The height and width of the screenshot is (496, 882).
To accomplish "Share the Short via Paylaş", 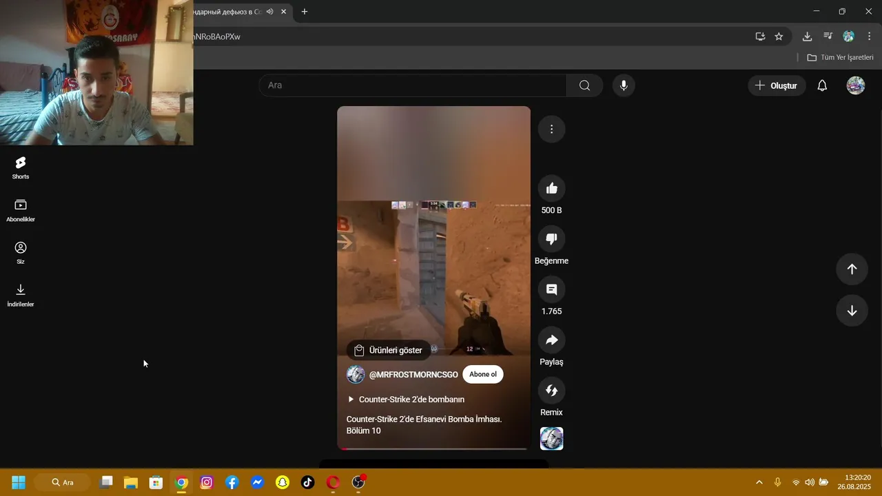I will click(x=551, y=340).
